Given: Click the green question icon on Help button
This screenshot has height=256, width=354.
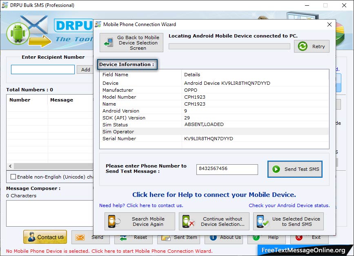Looking at the screenshot, I should (x=256, y=237).
